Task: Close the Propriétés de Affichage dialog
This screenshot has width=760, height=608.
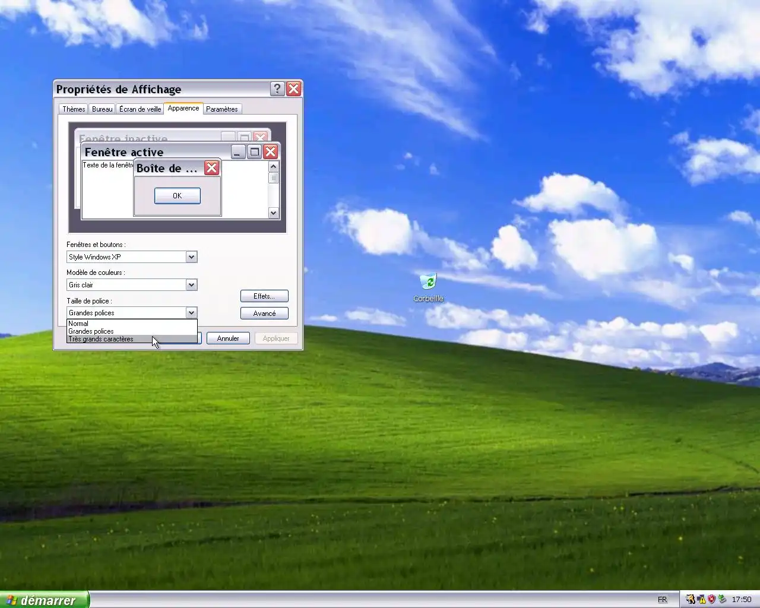Action: coord(293,89)
